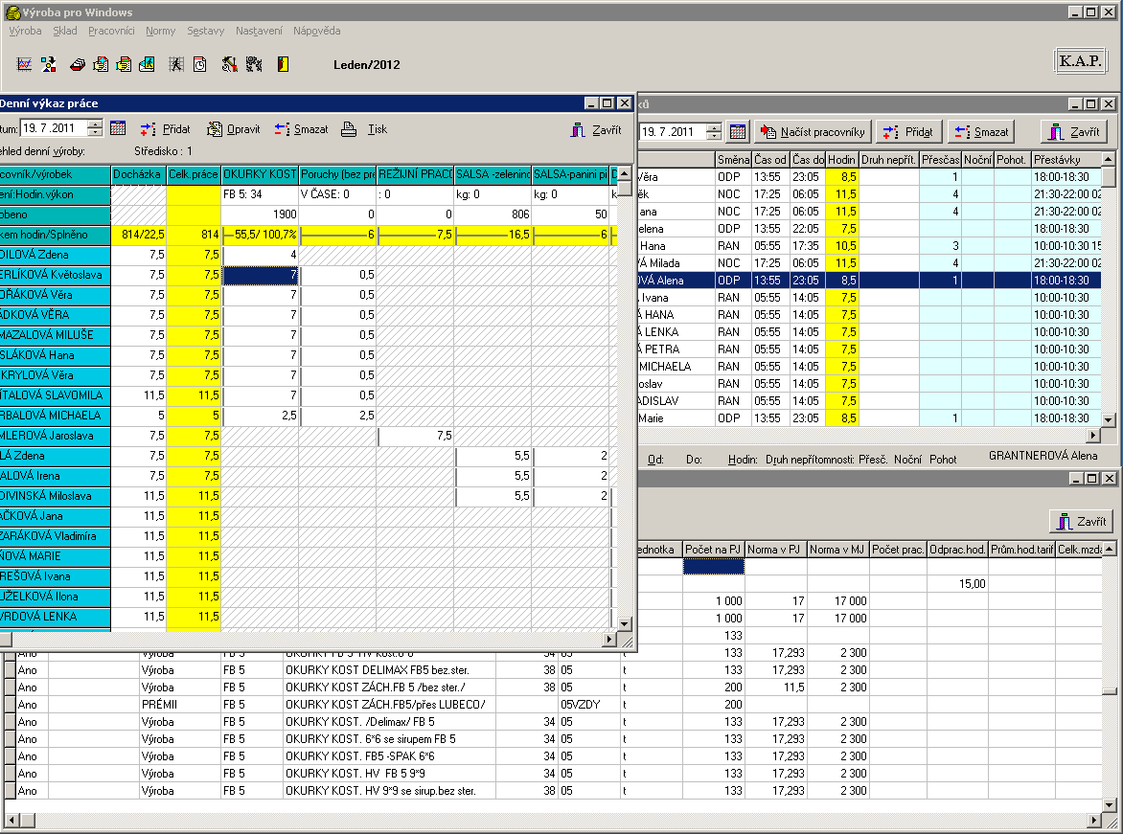Screen dimensions: 1123x834
Task: Open the walking figure card toolbar icon
Action: 147,64
